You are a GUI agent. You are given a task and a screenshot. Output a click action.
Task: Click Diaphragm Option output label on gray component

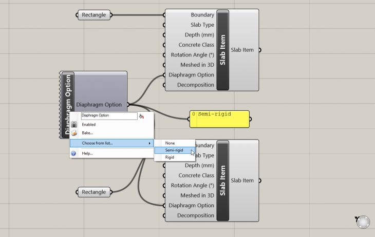(99, 105)
